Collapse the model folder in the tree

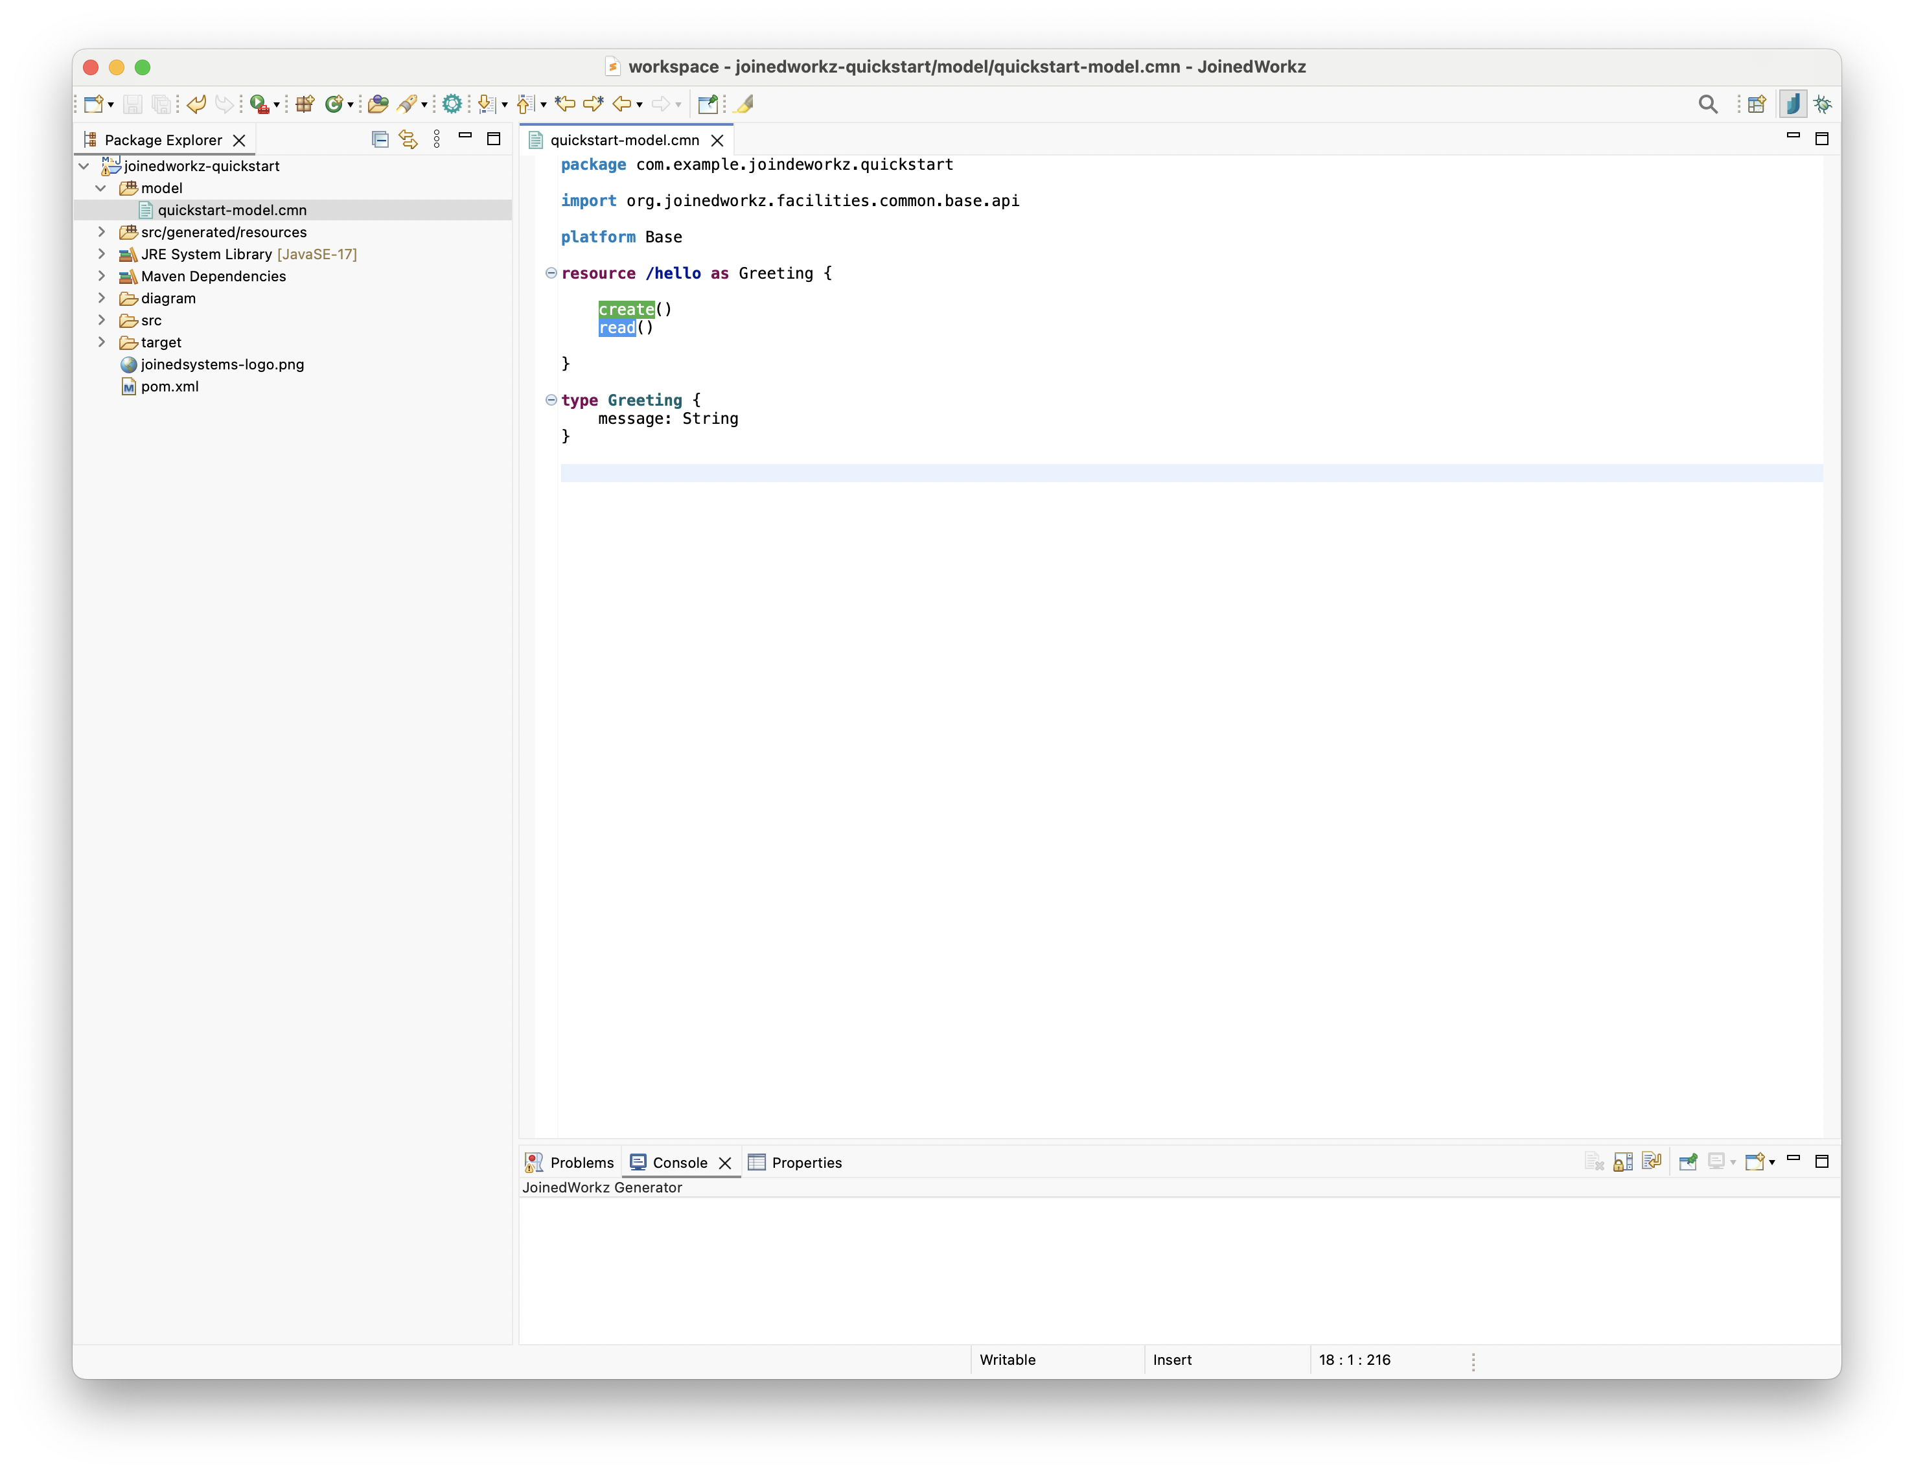click(102, 189)
